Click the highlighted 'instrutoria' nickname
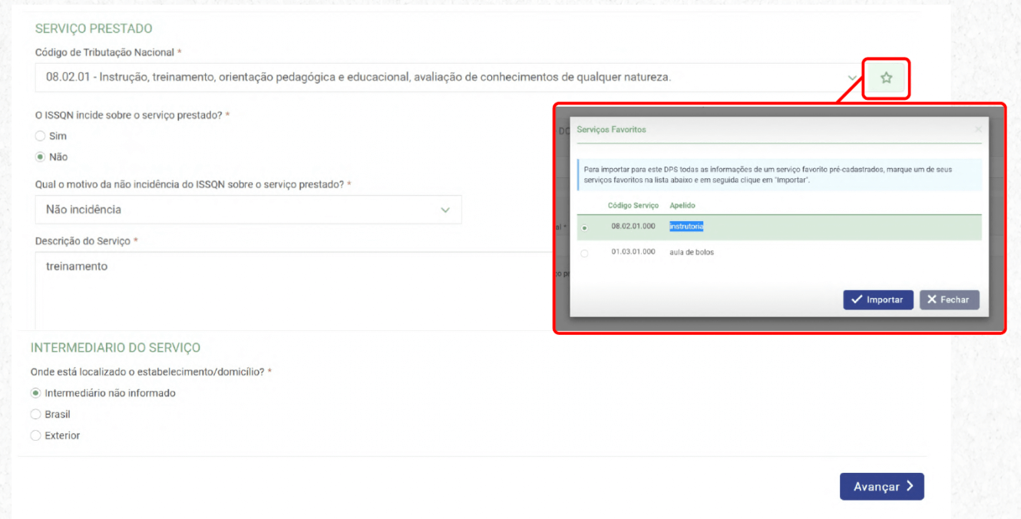Viewport: 1021px width, 519px height. pos(686,226)
